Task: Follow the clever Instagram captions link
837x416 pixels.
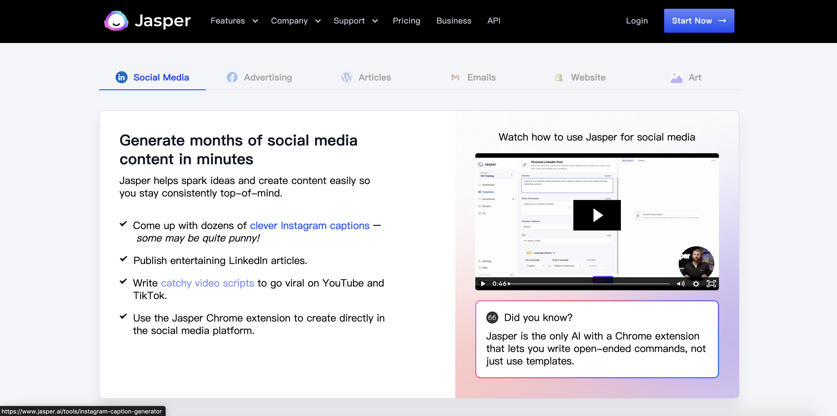Action: tap(309, 225)
